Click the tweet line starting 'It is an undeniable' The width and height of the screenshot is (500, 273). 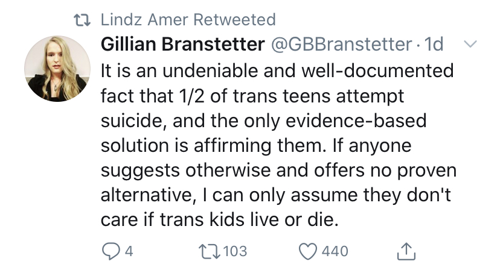277,71
